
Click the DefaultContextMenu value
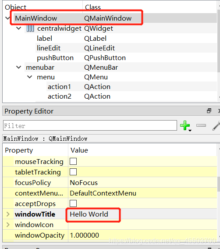pos(103,193)
